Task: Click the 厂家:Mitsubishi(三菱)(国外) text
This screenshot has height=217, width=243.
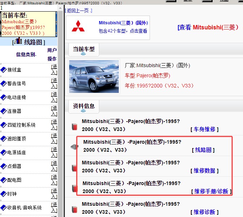Action: (x=158, y=66)
